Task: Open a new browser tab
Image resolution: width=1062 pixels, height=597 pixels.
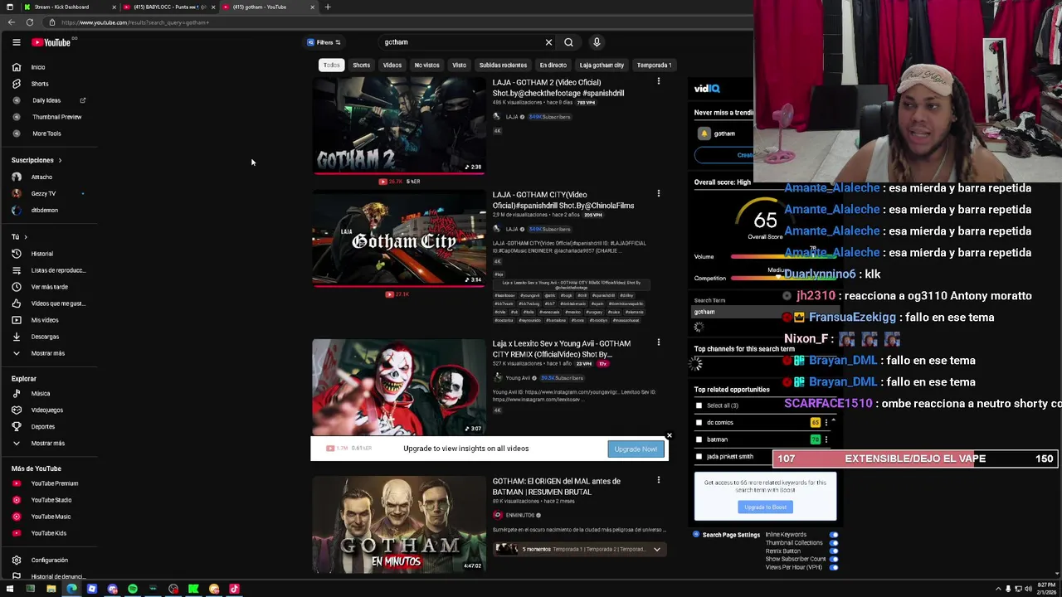Action: coord(328,7)
